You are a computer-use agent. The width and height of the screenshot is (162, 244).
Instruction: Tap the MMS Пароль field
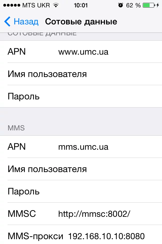click(101, 191)
